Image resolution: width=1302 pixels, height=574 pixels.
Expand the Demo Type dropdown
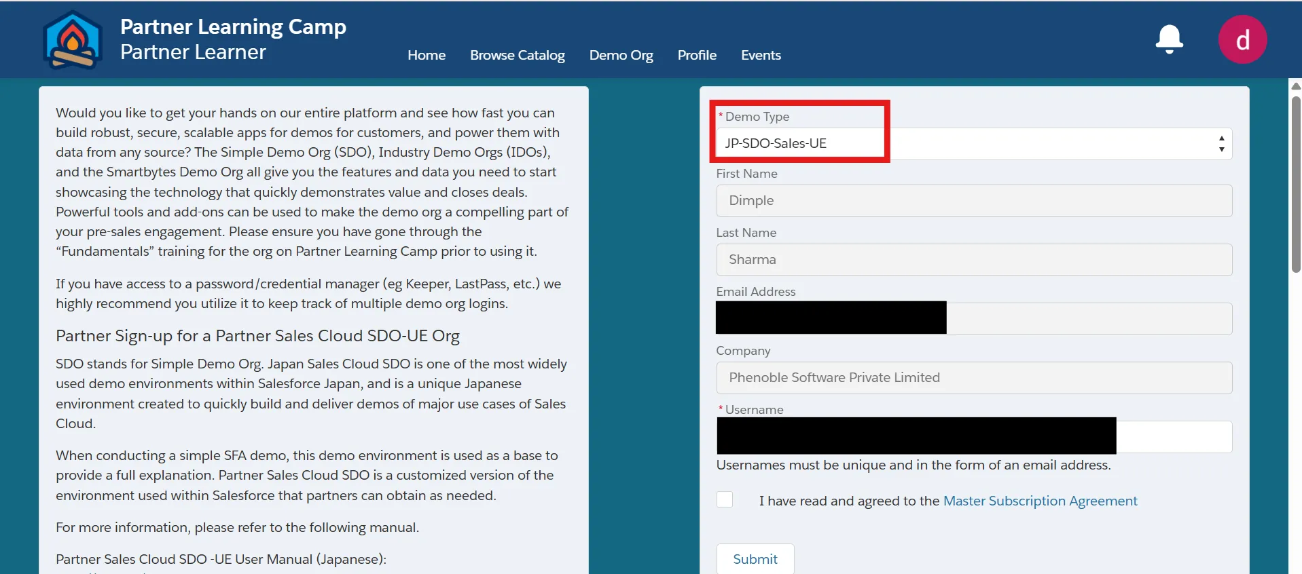[x=973, y=144]
